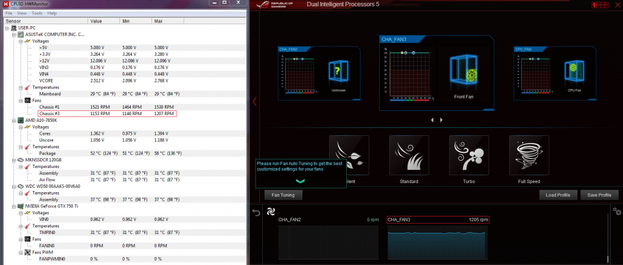Set fans to Full Speed mode
The image size is (623, 265).
tap(529, 155)
